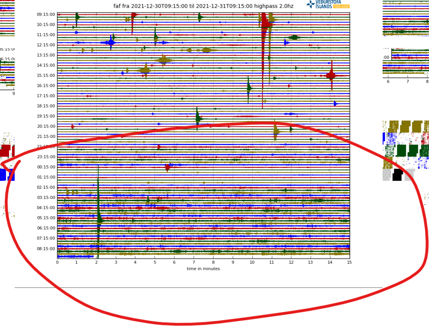Click the tall green spike near minute 2
This screenshot has width=429, height=327.
(98, 215)
